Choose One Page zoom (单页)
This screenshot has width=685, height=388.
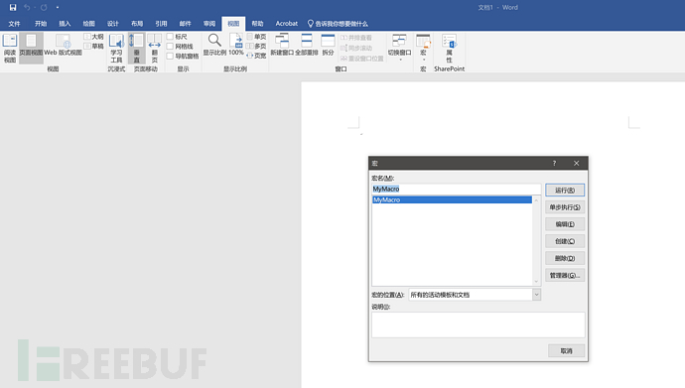pos(256,37)
